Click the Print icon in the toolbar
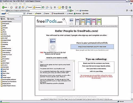The height and width of the screenshot is (103, 133). (51, 7)
